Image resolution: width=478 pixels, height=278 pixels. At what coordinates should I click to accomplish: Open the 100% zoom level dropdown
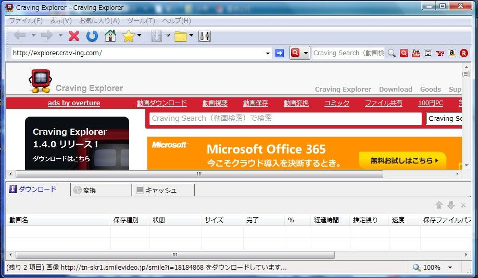pos(450,268)
